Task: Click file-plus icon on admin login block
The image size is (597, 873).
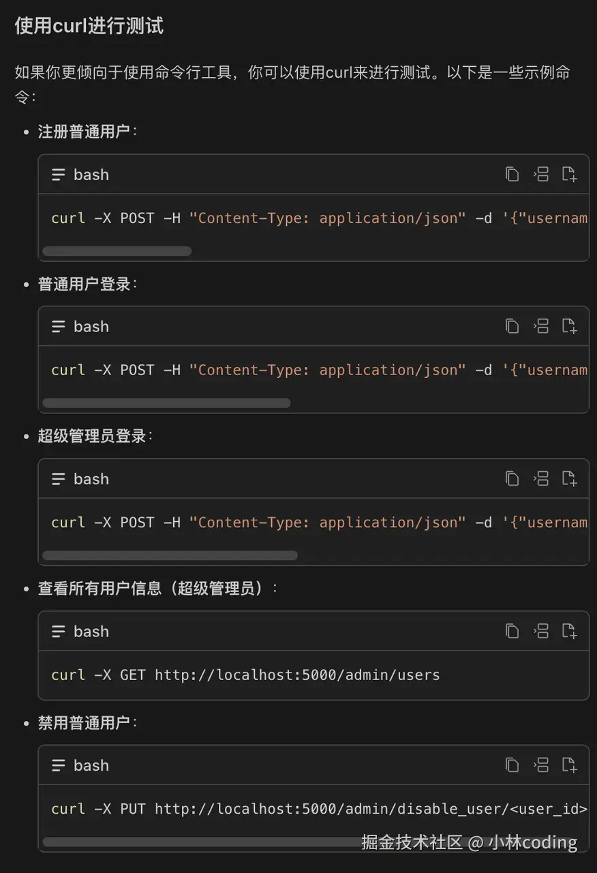Action: 570,479
